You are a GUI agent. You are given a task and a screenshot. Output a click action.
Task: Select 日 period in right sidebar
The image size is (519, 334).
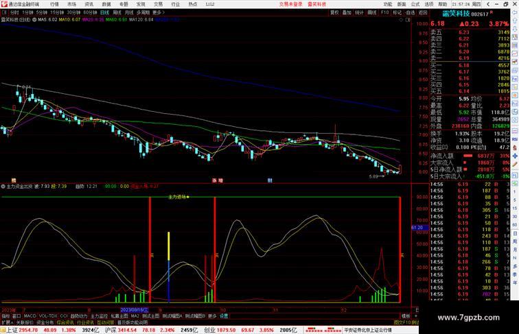(515, 233)
